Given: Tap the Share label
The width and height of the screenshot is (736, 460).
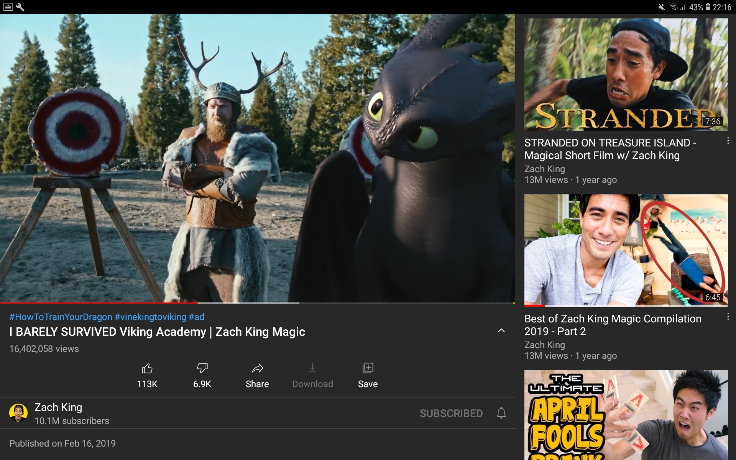Looking at the screenshot, I should (257, 384).
